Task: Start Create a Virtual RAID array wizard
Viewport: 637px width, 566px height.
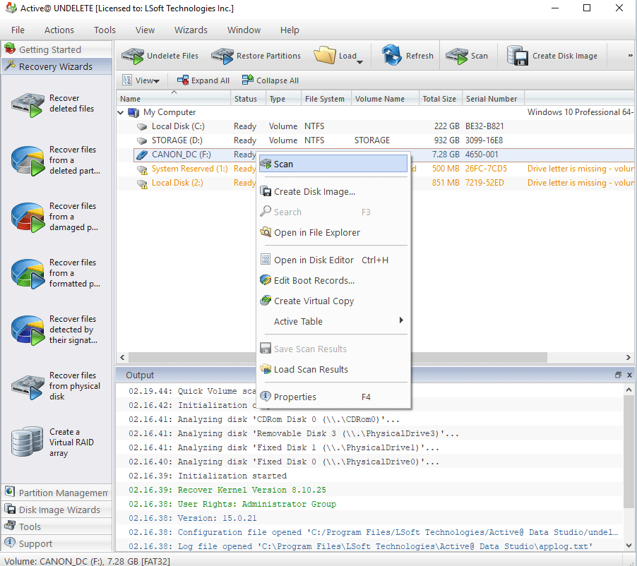Action: (56, 442)
